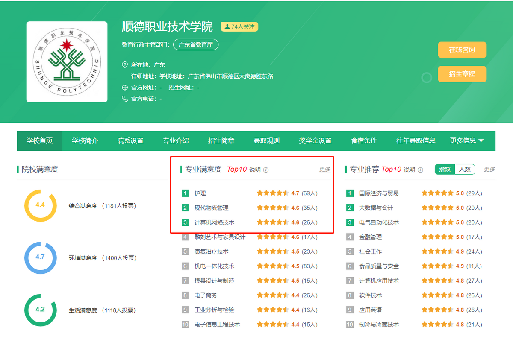Click the location pin icon beside 所在地

coord(125,65)
